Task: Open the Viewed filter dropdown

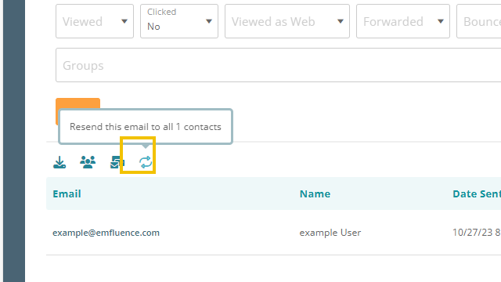Action: tap(95, 21)
